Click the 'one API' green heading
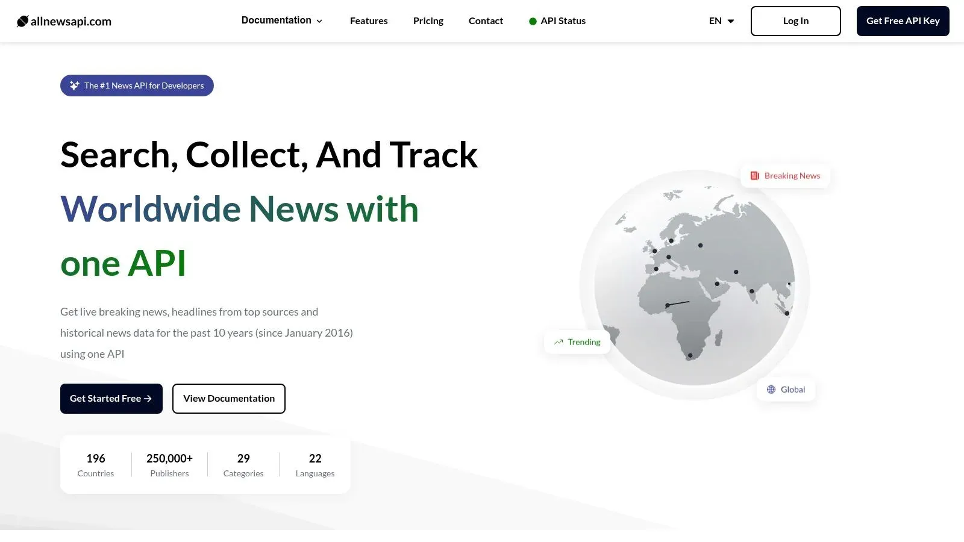The height and width of the screenshot is (542, 964). [123, 263]
